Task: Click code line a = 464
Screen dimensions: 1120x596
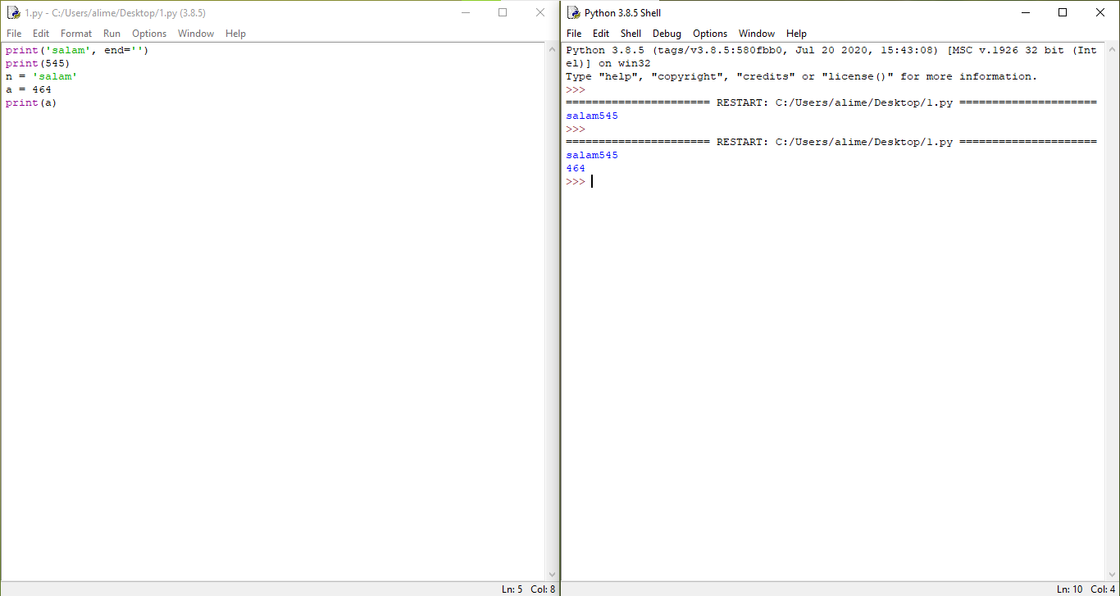Action: 28,89
